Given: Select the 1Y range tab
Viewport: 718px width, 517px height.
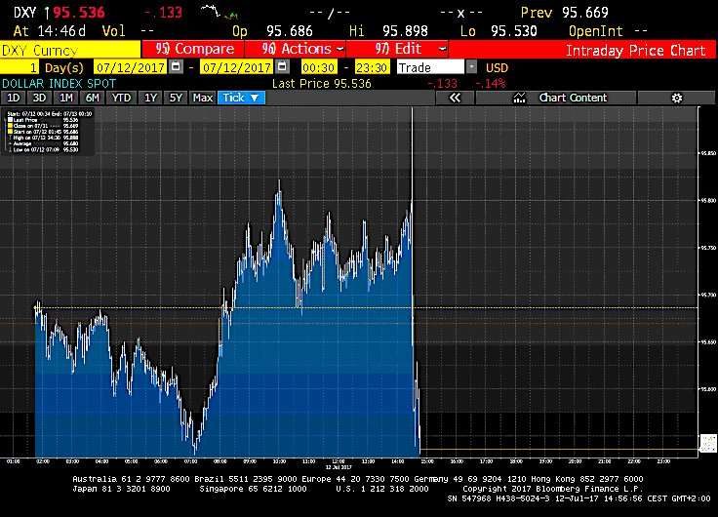Looking at the screenshot, I should (x=150, y=98).
